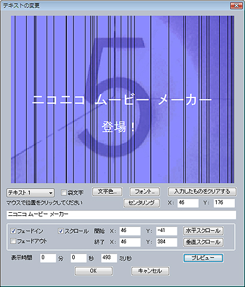Focus the 開始 Y field showing -41
This screenshot has height=287, width=245.
[x=167, y=231]
